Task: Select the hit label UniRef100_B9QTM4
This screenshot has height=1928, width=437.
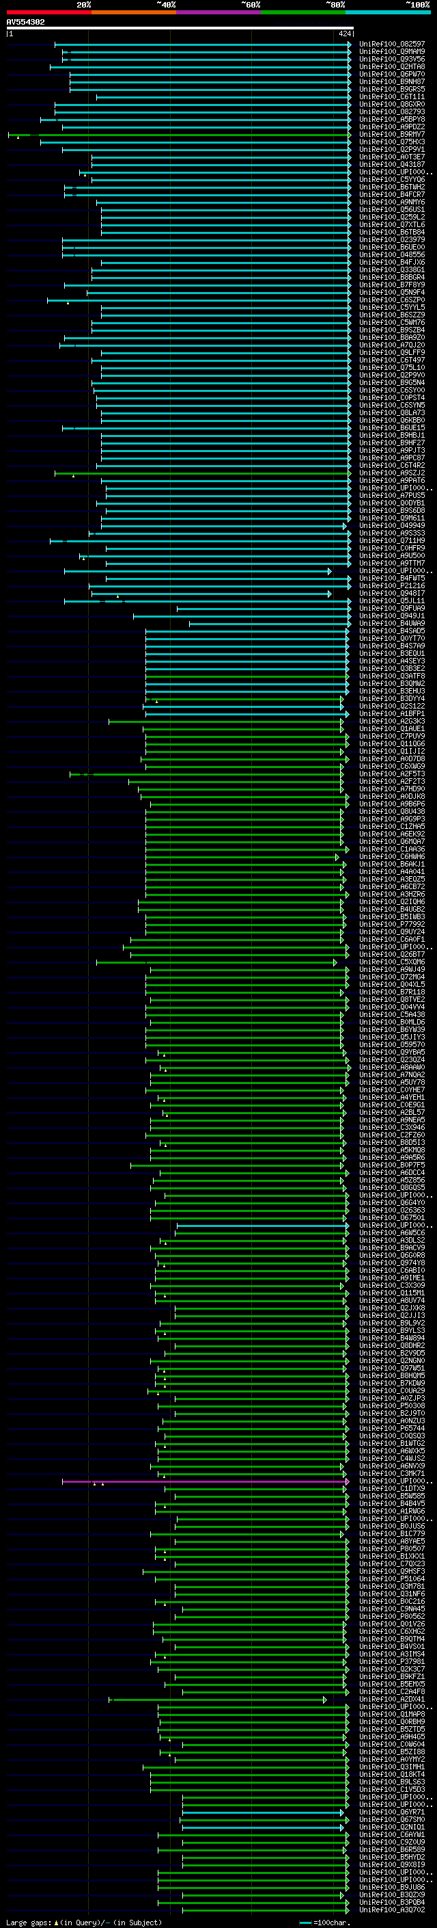Action: 392,1639
